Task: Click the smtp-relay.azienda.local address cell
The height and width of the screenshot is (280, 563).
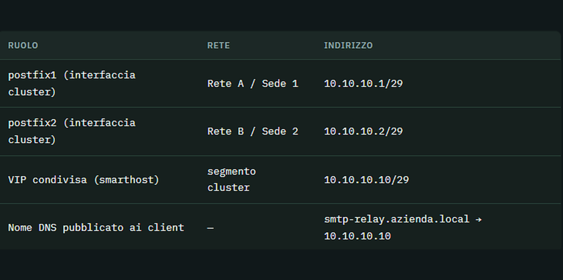Action: tap(403, 227)
